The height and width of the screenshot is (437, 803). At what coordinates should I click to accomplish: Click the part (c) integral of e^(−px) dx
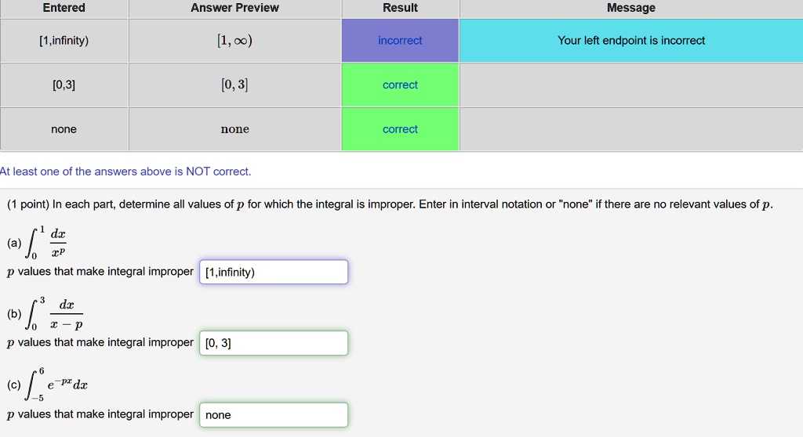[x=56, y=385]
